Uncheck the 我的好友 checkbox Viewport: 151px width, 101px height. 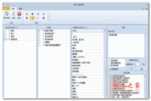point(9,39)
